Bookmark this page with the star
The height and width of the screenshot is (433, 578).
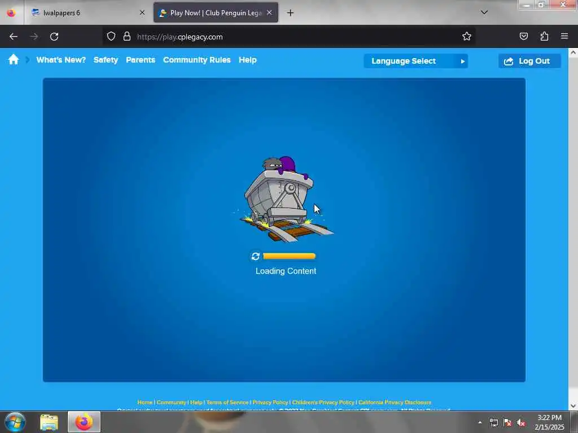tap(467, 36)
